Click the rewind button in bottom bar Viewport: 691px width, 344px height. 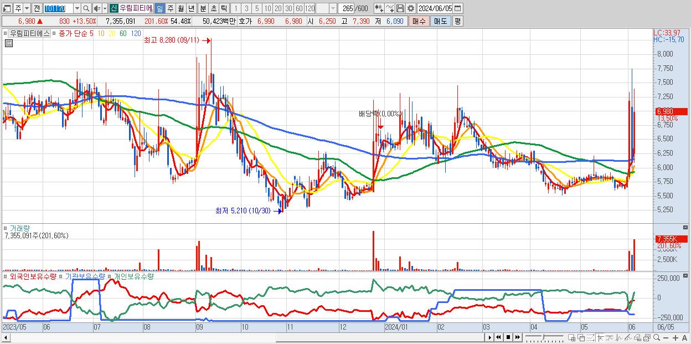pyautogui.click(x=498, y=337)
